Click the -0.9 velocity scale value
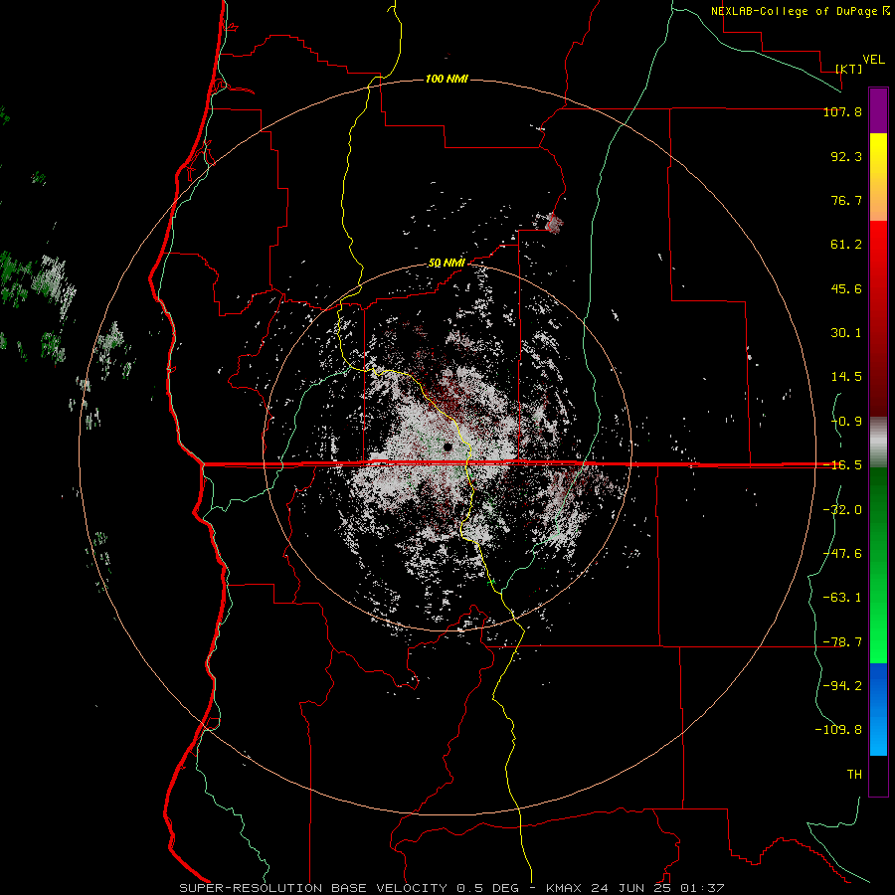Image resolution: width=895 pixels, height=895 pixels. 846,422
